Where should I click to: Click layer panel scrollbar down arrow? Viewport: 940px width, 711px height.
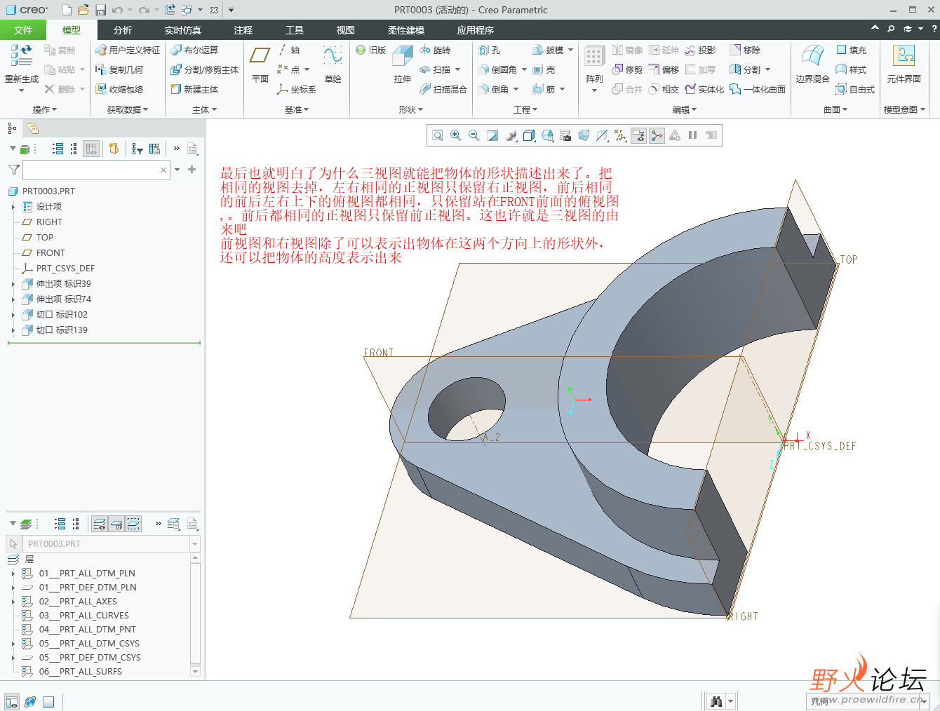195,671
